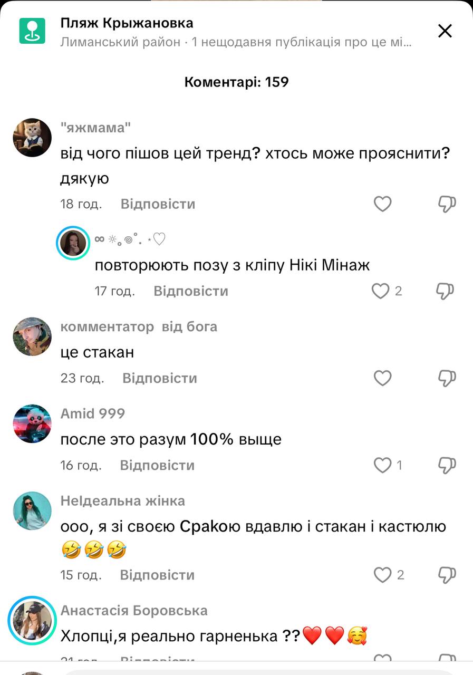
Task: Like the reply about the Нікі Мінаж clip
Action: [x=380, y=291]
